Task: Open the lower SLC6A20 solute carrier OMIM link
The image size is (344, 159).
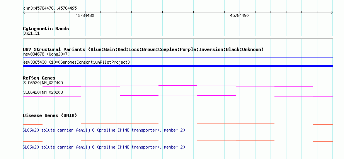Action: [x=104, y=147]
